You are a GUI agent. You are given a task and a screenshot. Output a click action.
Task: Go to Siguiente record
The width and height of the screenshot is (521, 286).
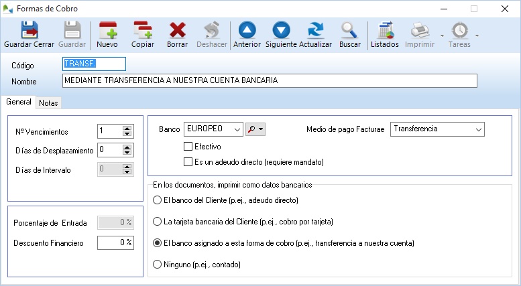(281, 31)
